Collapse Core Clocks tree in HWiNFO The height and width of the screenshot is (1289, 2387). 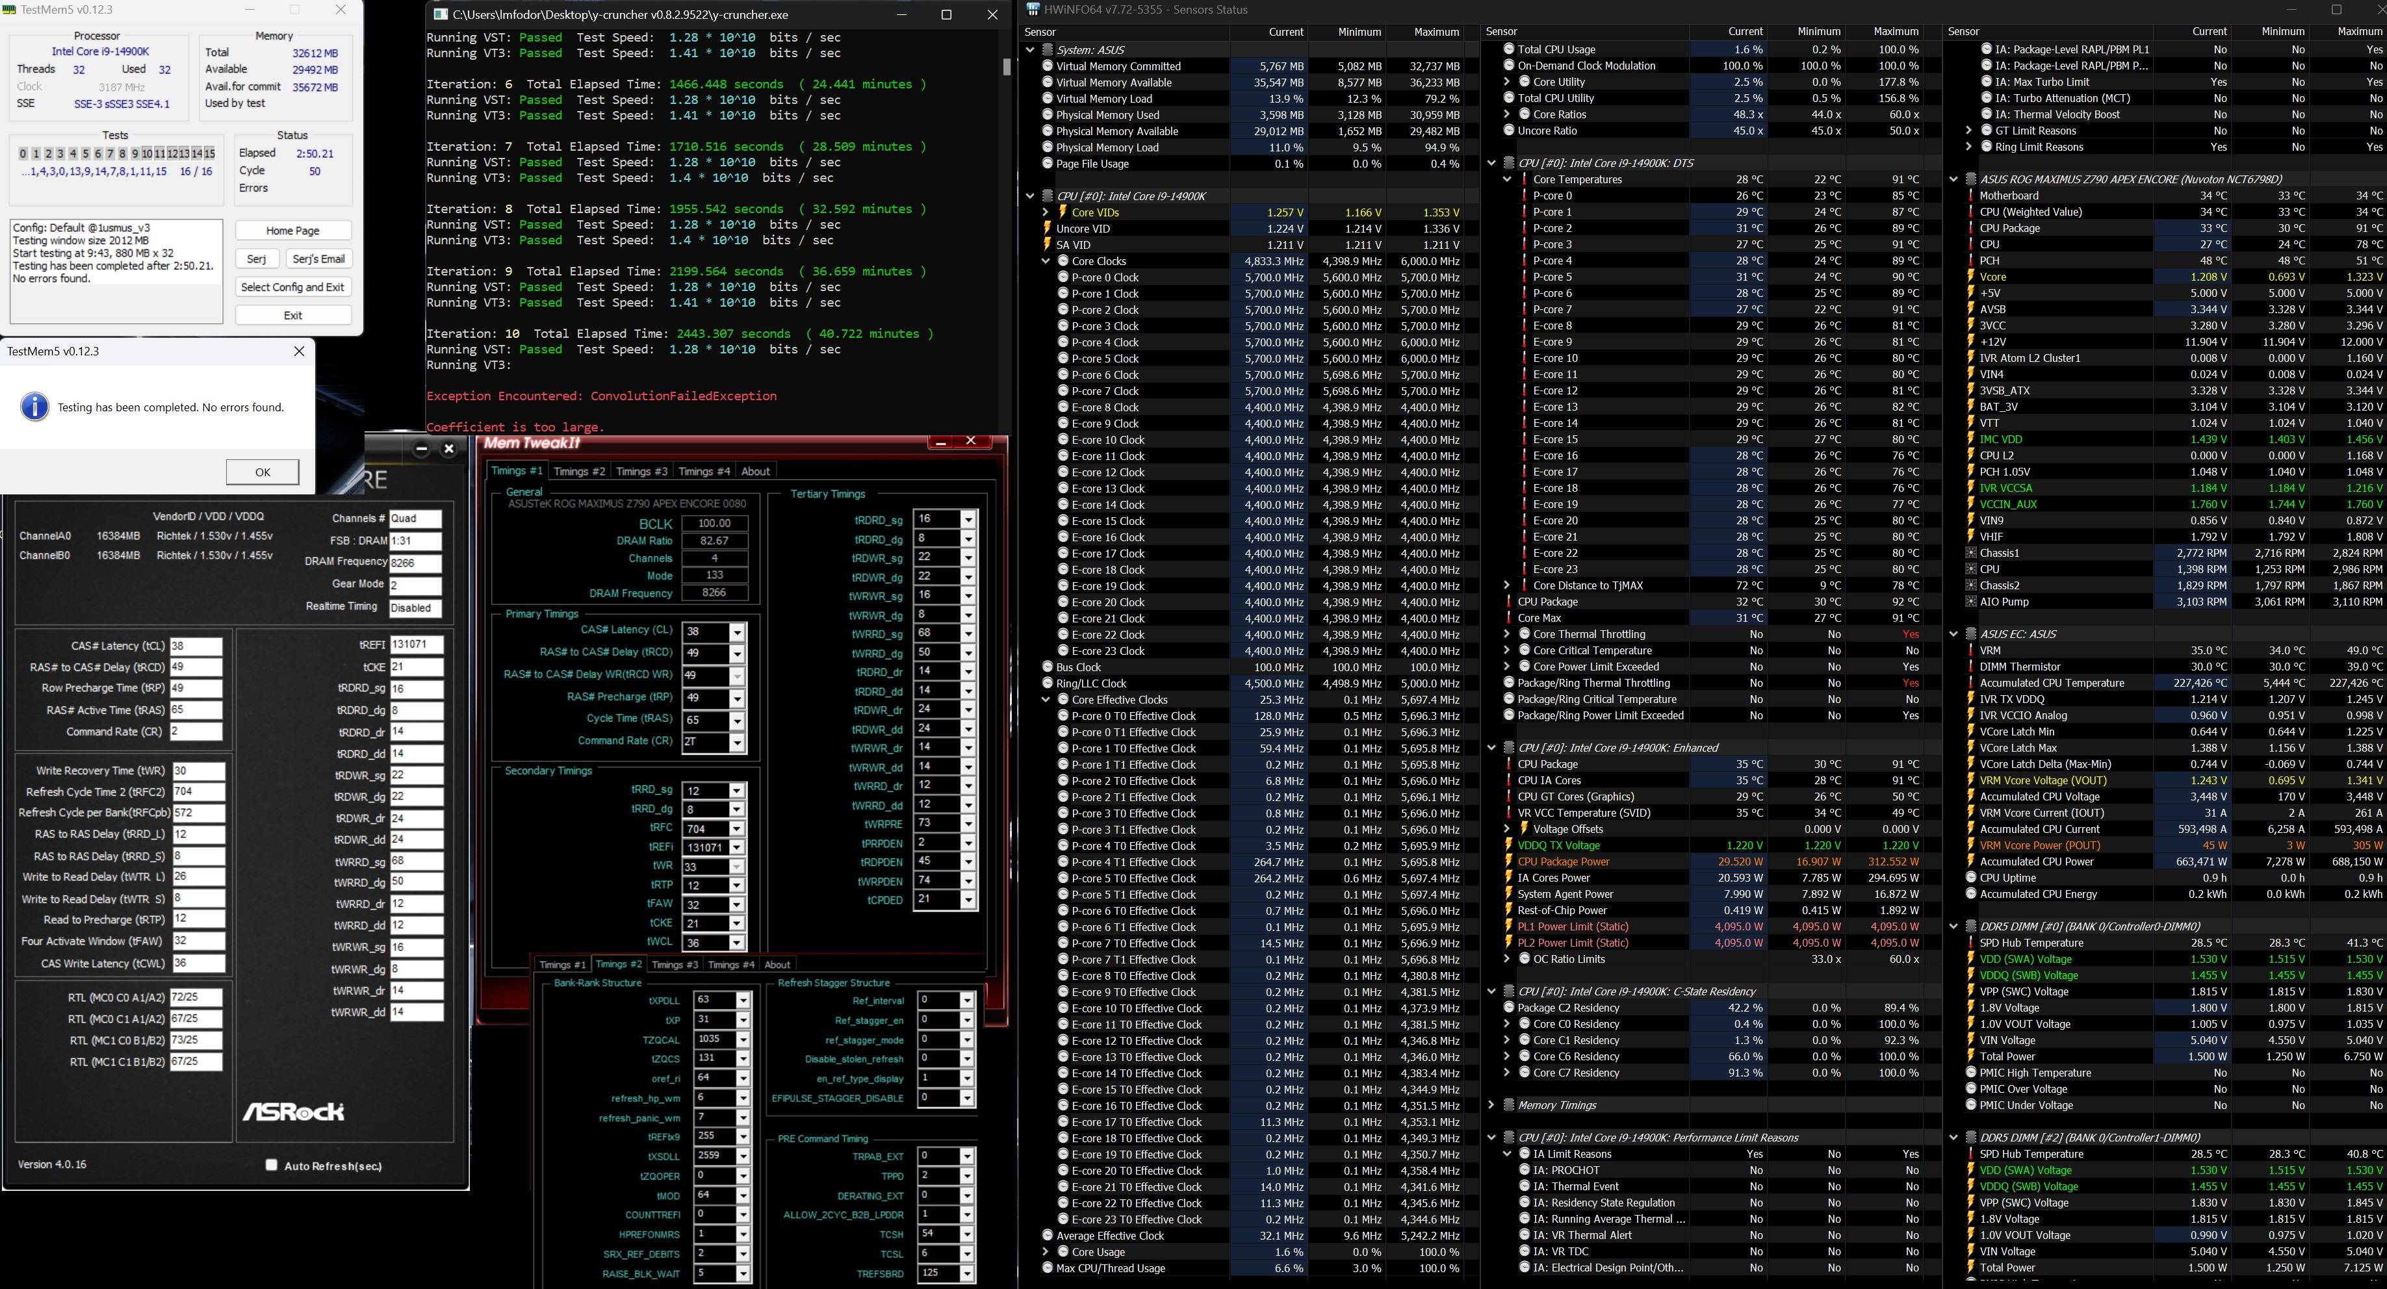(x=1045, y=261)
